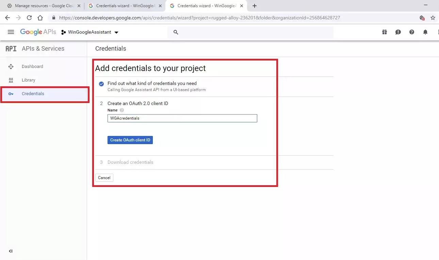Image resolution: width=439 pixels, height=260 pixels.
Task: Click the Name field containing WGAcredentials
Action: tap(182, 118)
